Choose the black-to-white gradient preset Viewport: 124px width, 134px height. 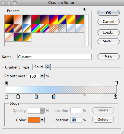pos(27,20)
